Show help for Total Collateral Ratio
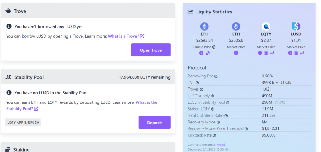 226,116
